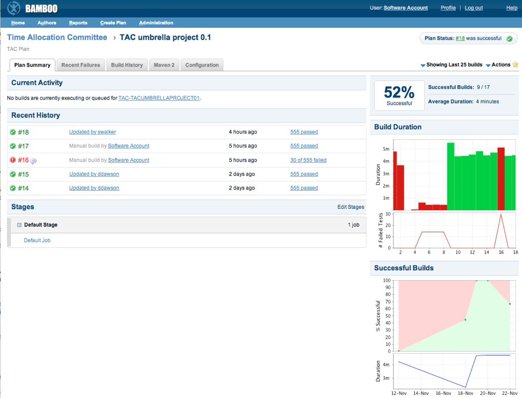This screenshot has height=398, width=522.
Task: Switch to the Build History tab
Action: coord(127,65)
